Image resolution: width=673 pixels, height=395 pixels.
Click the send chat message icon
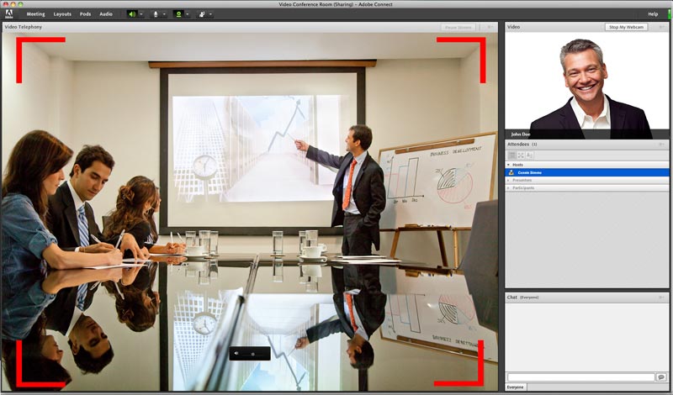tap(661, 377)
